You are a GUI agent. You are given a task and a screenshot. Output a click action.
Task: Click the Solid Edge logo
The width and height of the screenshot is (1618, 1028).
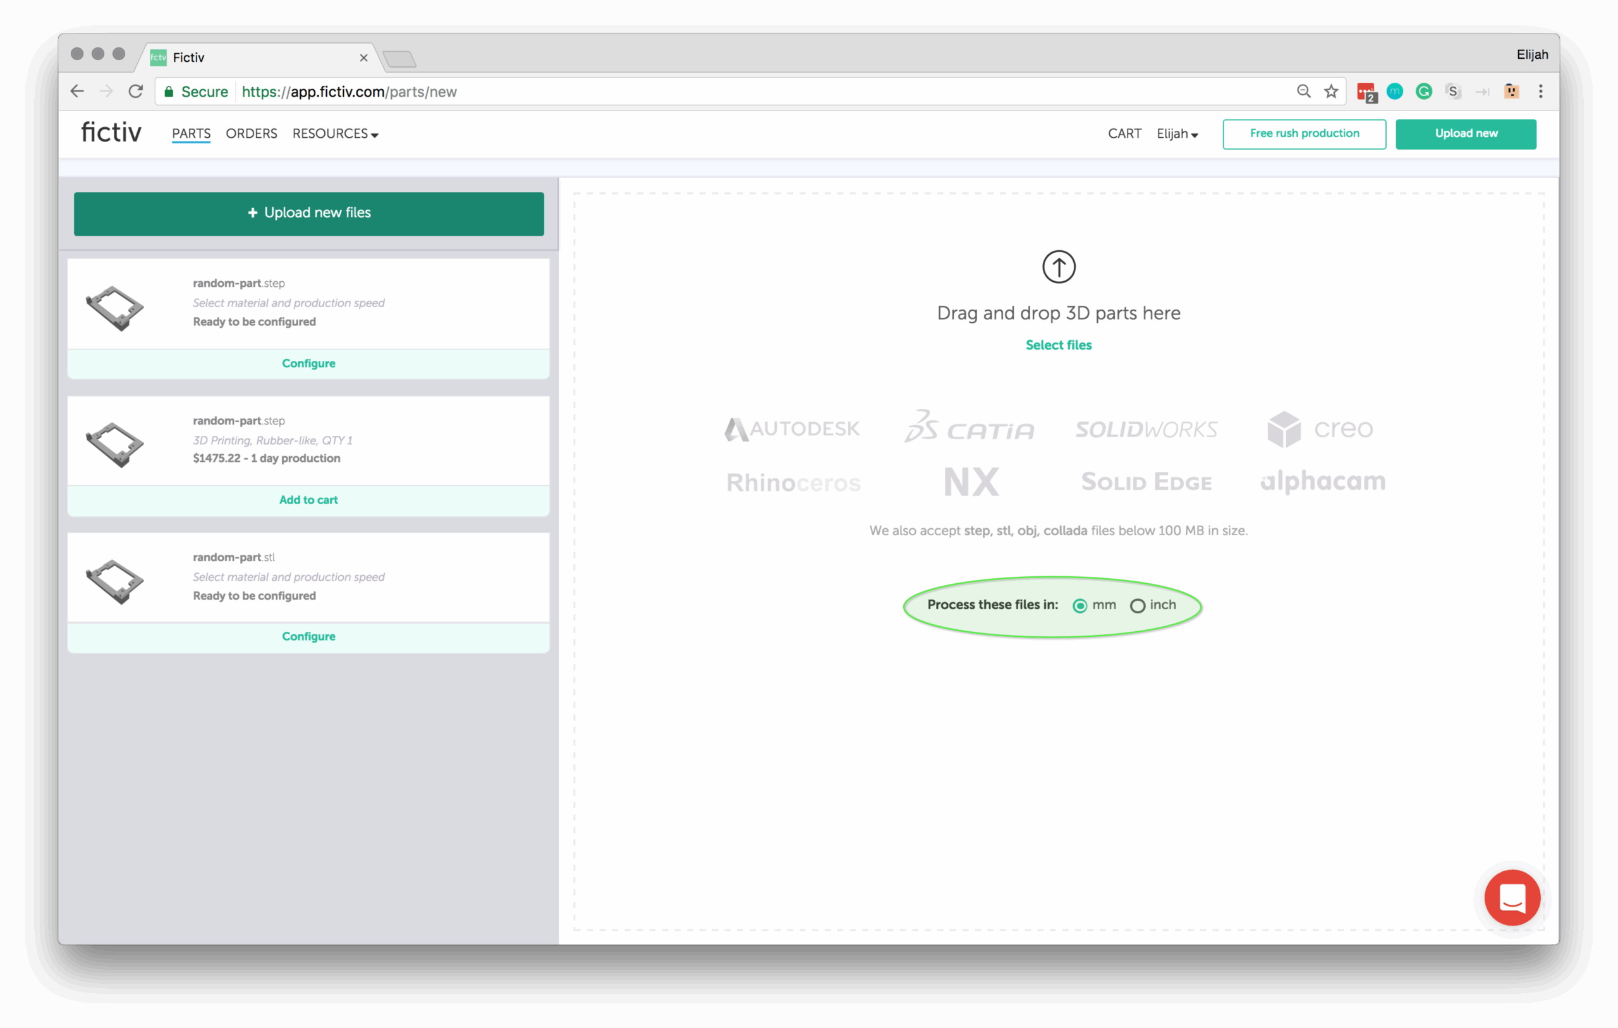[1147, 481]
